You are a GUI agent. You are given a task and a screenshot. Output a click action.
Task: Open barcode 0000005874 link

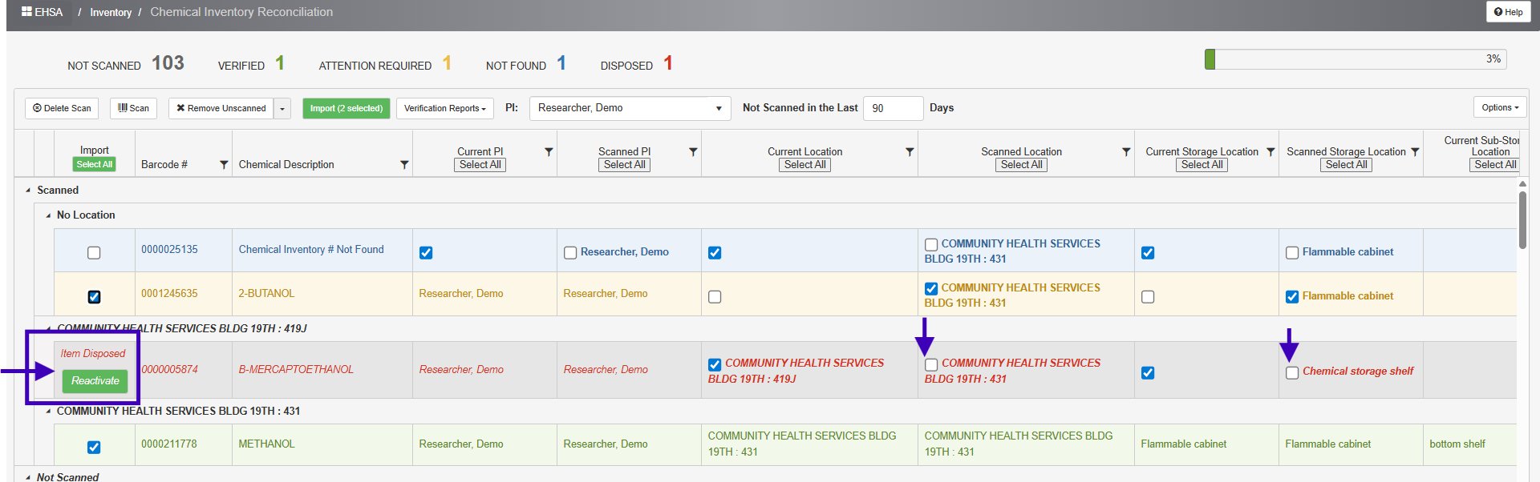[169, 370]
